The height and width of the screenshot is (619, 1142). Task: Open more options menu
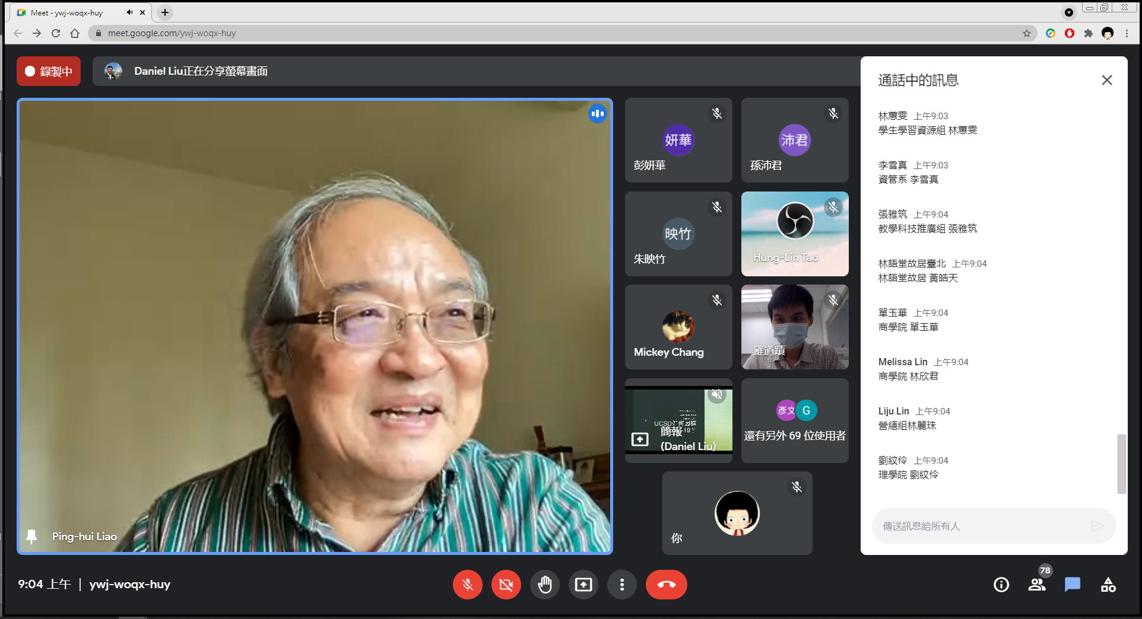pyautogui.click(x=622, y=585)
